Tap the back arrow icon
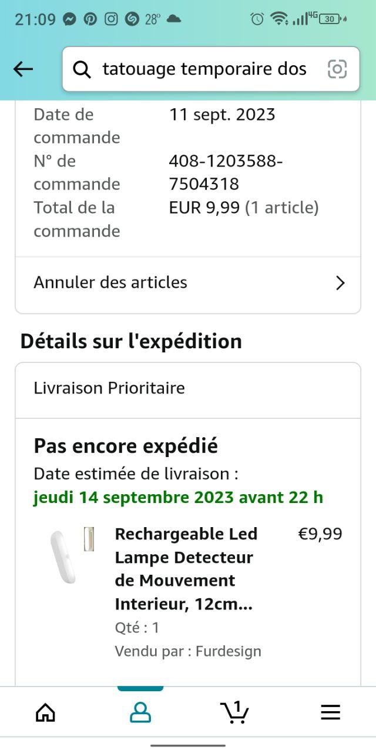This screenshot has width=376, height=753. (x=23, y=69)
